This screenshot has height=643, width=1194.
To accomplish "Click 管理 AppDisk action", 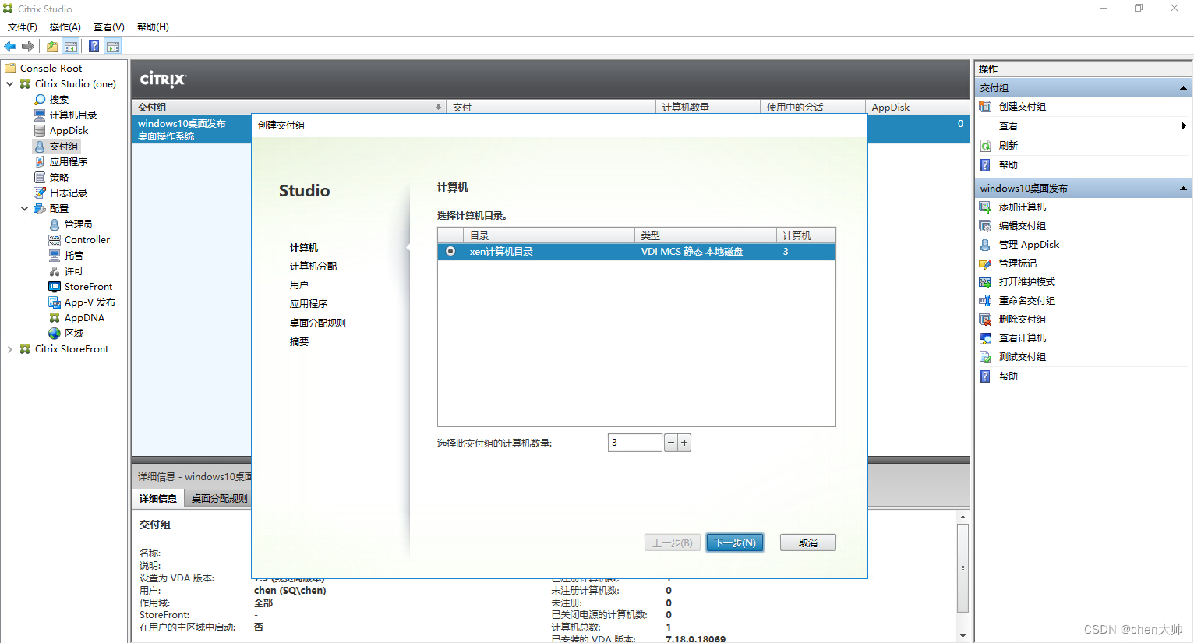I will point(1029,245).
